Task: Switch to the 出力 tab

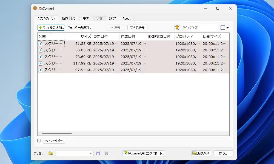Action: coord(86,19)
